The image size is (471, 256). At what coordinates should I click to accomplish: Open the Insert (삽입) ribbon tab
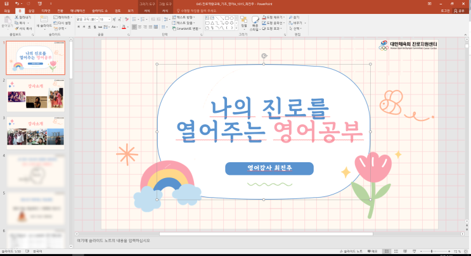coord(31,11)
